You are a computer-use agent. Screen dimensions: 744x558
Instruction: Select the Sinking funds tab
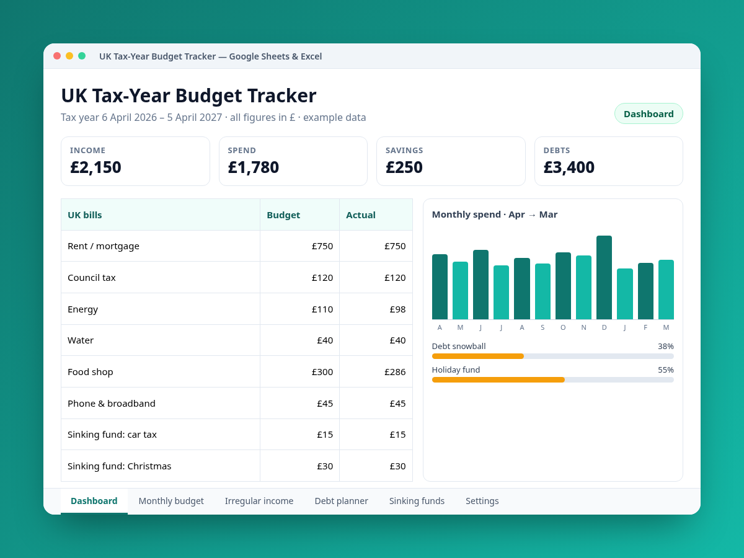[x=417, y=501]
